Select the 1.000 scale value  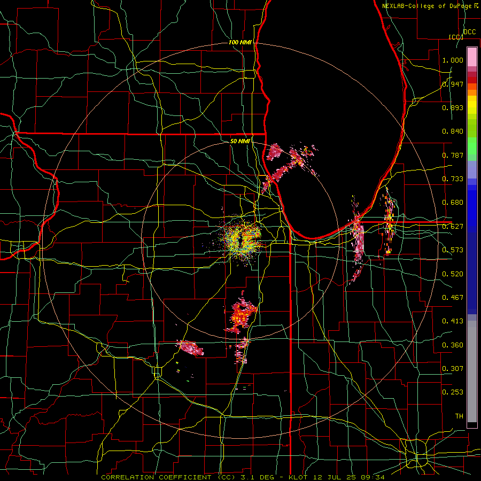tap(453, 60)
